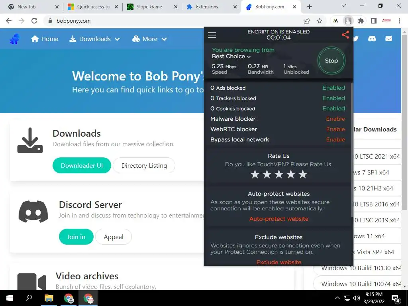This screenshot has height=306, width=408.
Task: Open the Windows Start menu
Action: tap(10, 298)
